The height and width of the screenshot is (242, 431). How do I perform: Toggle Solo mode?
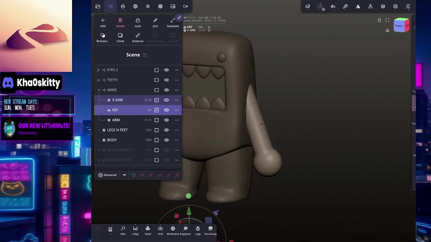(123, 231)
